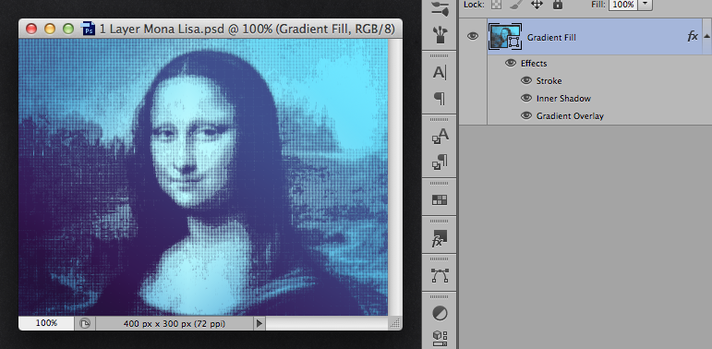Click the Effects label
Screen dimensions: 712x349
[534, 64]
